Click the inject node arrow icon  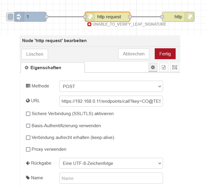coord(19,17)
